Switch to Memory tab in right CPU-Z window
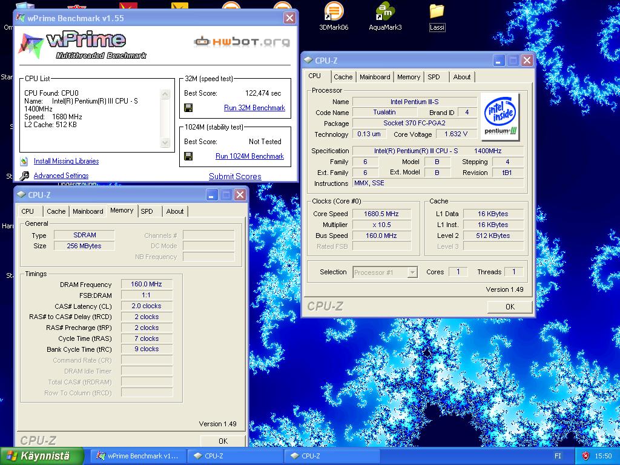 [x=409, y=77]
